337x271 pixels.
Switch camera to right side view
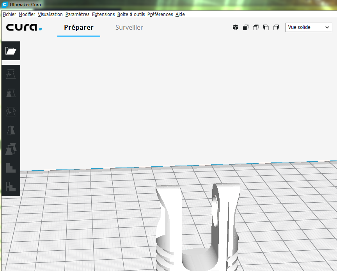[276, 27]
